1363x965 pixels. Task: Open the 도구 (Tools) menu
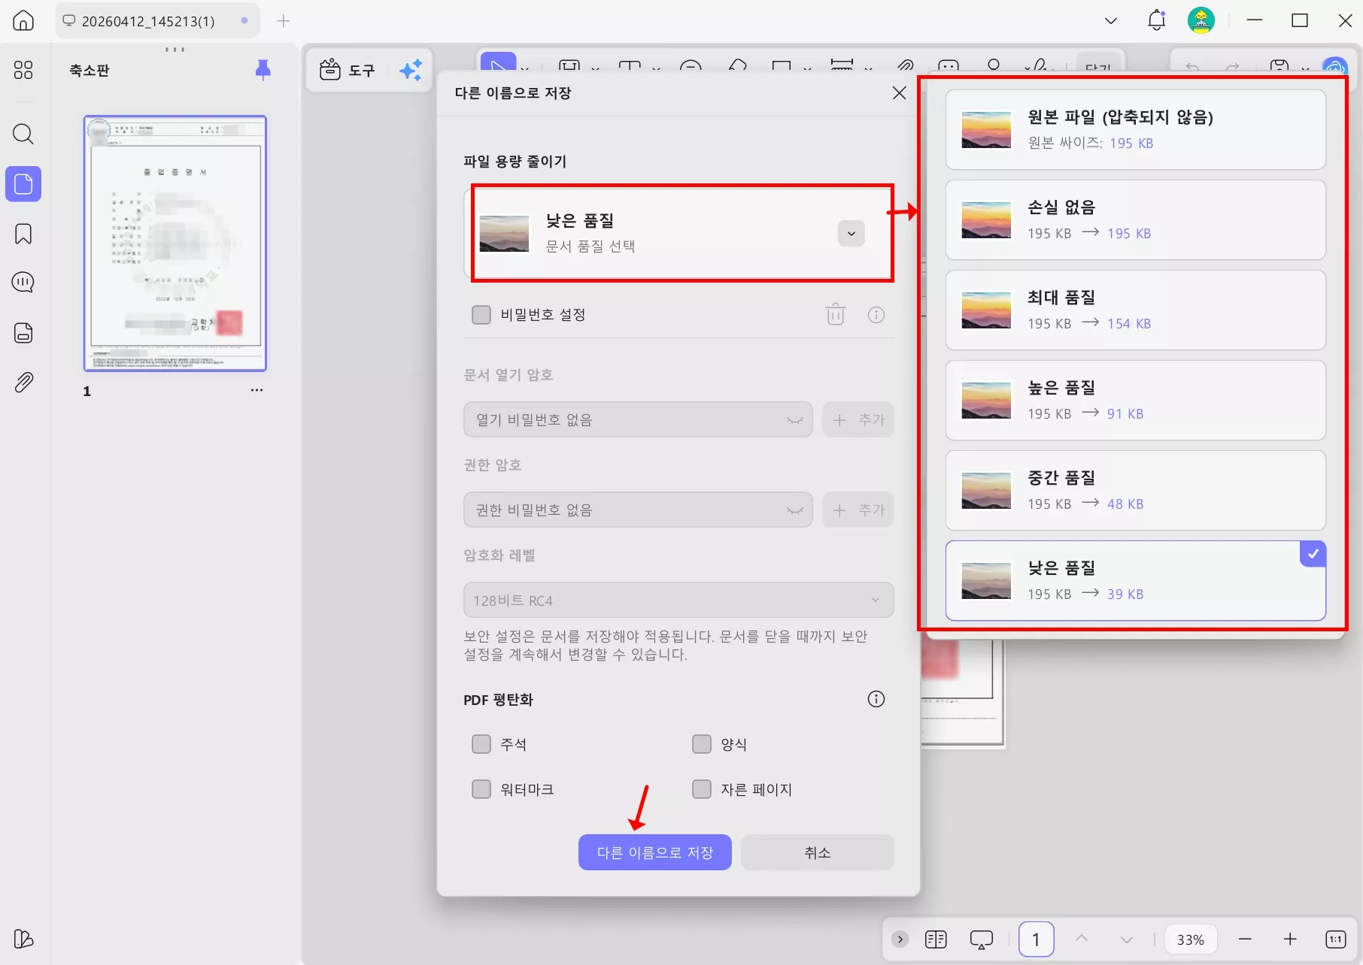tap(348, 70)
